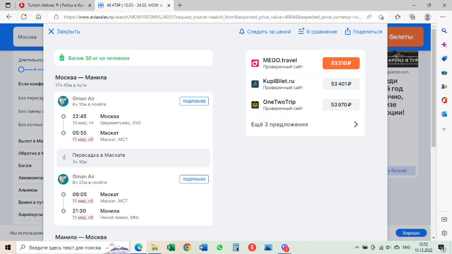
Task: Open Calculator from the taskbar
Action: (x=236, y=247)
